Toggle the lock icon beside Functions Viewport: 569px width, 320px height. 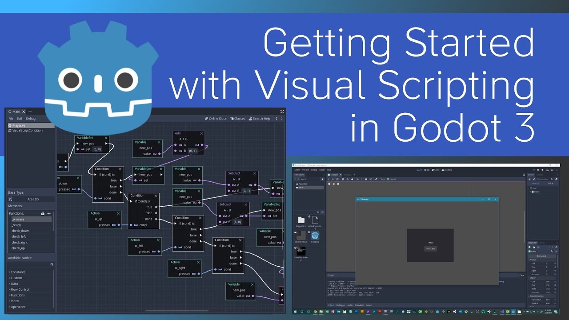coord(43,214)
